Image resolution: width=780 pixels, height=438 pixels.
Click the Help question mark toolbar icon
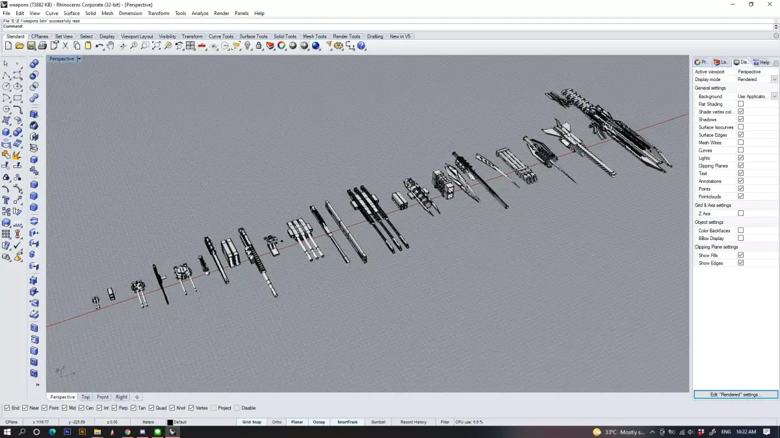pyautogui.click(x=362, y=46)
